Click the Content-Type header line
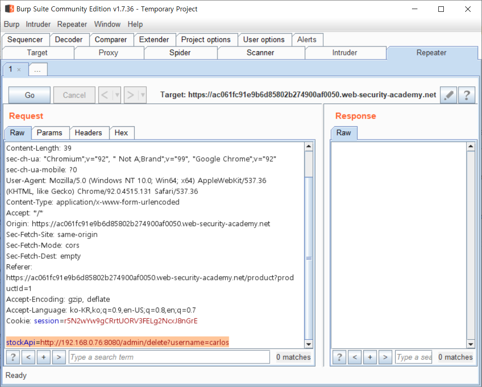The height and width of the screenshot is (387, 482). pyautogui.click(x=93, y=202)
